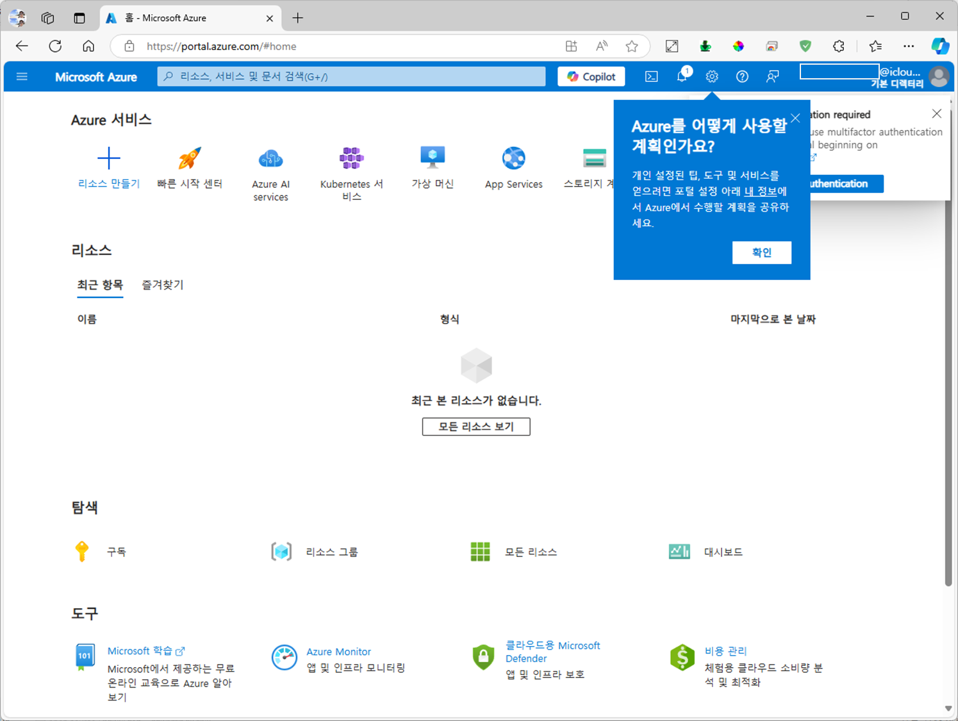Open portal settings gear
Viewport: 958px width, 721px height.
point(712,77)
